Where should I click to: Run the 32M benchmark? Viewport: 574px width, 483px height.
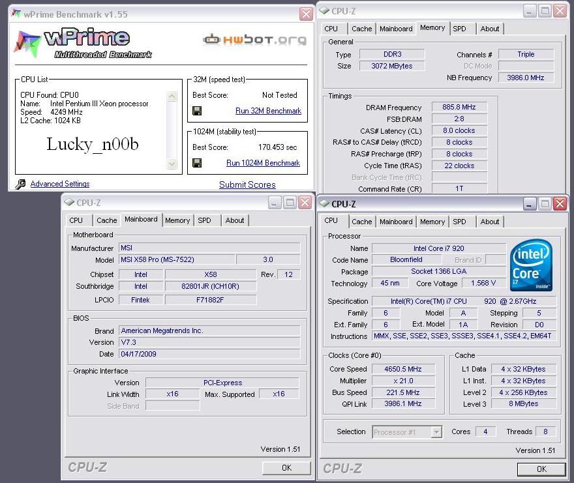268,111
